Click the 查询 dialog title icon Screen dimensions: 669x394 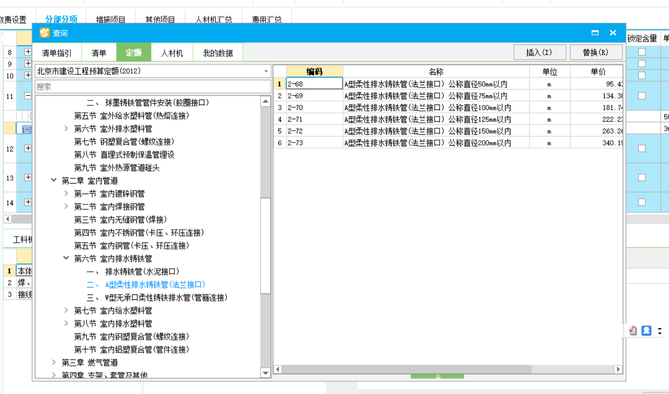click(45, 33)
